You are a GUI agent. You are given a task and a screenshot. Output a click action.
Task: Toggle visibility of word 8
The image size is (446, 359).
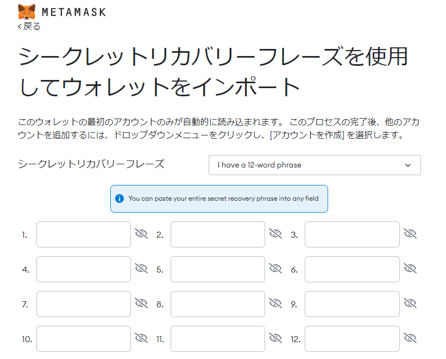275,303
